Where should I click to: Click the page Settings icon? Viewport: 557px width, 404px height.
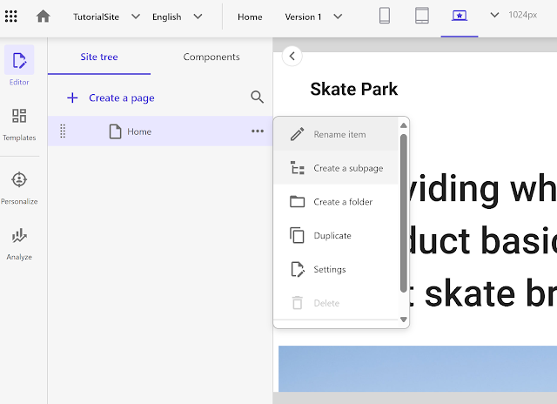click(298, 269)
